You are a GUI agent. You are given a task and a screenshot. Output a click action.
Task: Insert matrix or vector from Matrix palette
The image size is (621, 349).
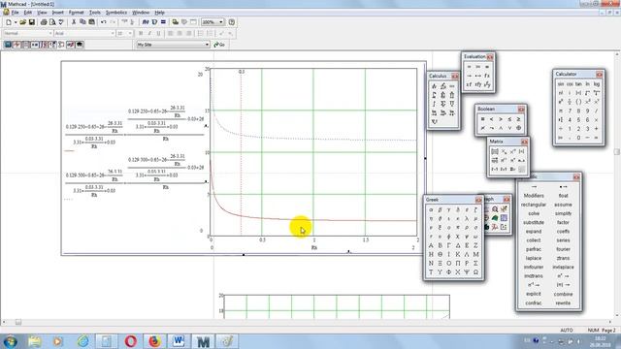click(495, 151)
